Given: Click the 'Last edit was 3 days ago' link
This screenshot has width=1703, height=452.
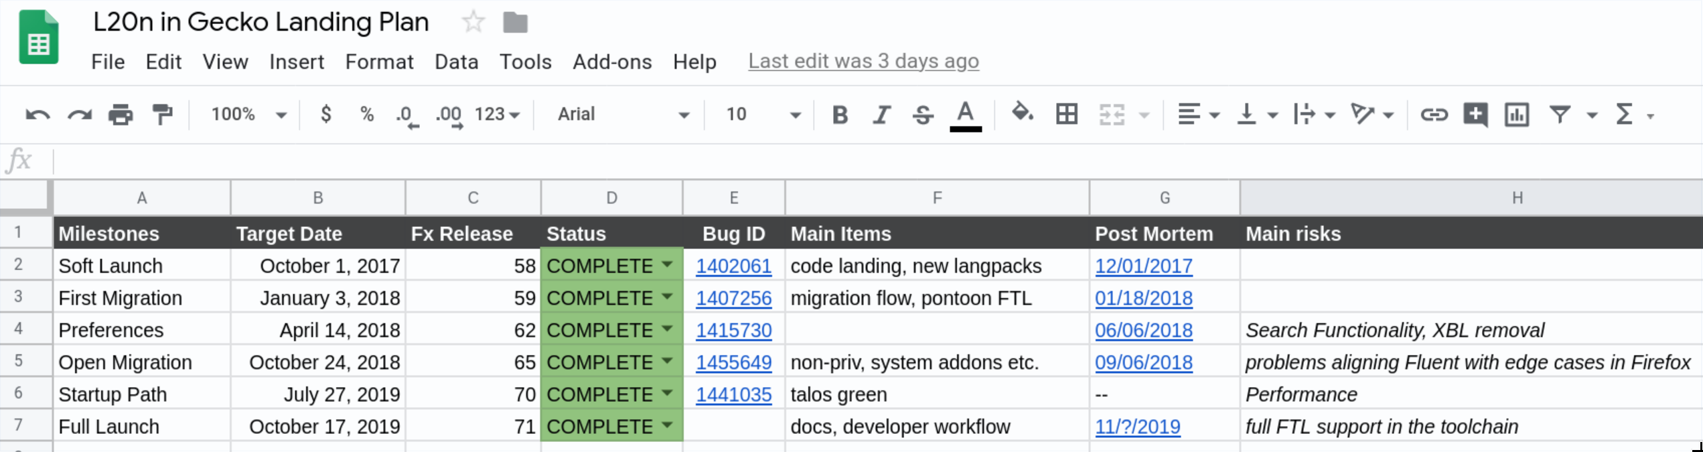Looking at the screenshot, I should (863, 61).
